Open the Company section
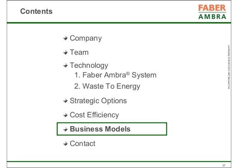The width and height of the screenshot is (238, 168). [86, 38]
